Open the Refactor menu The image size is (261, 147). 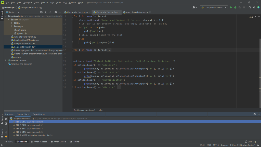tap(44, 3)
